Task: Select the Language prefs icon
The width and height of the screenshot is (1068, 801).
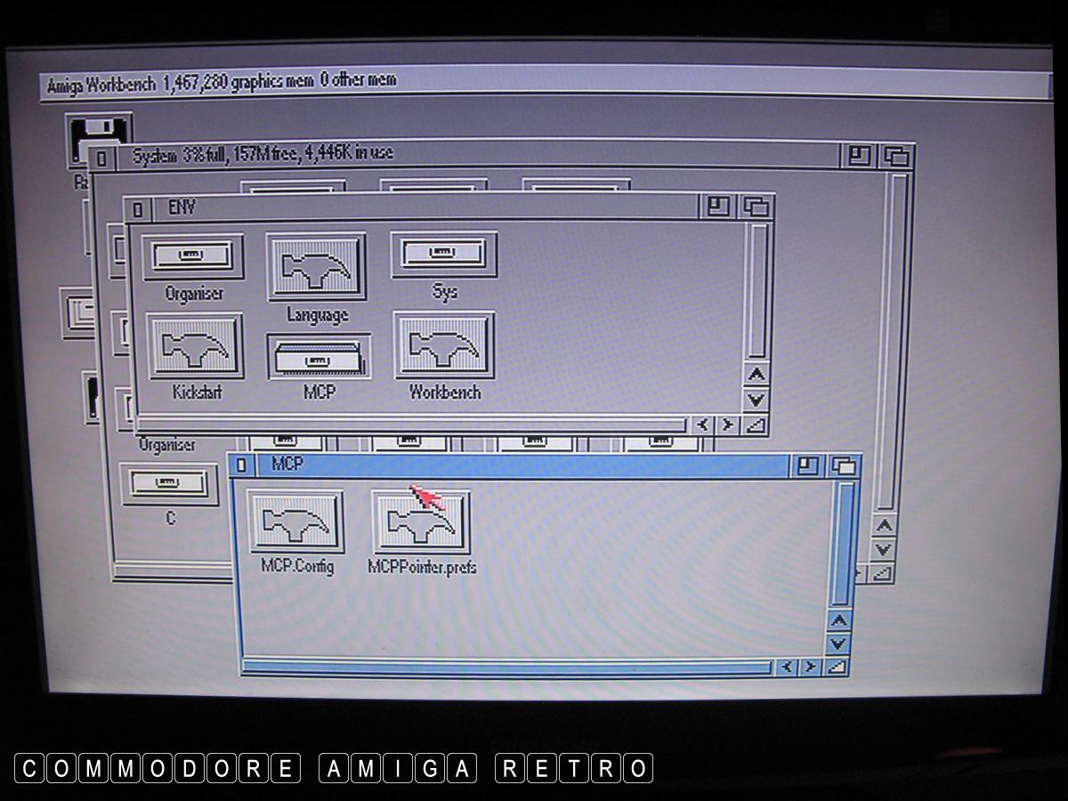Action: point(316,267)
